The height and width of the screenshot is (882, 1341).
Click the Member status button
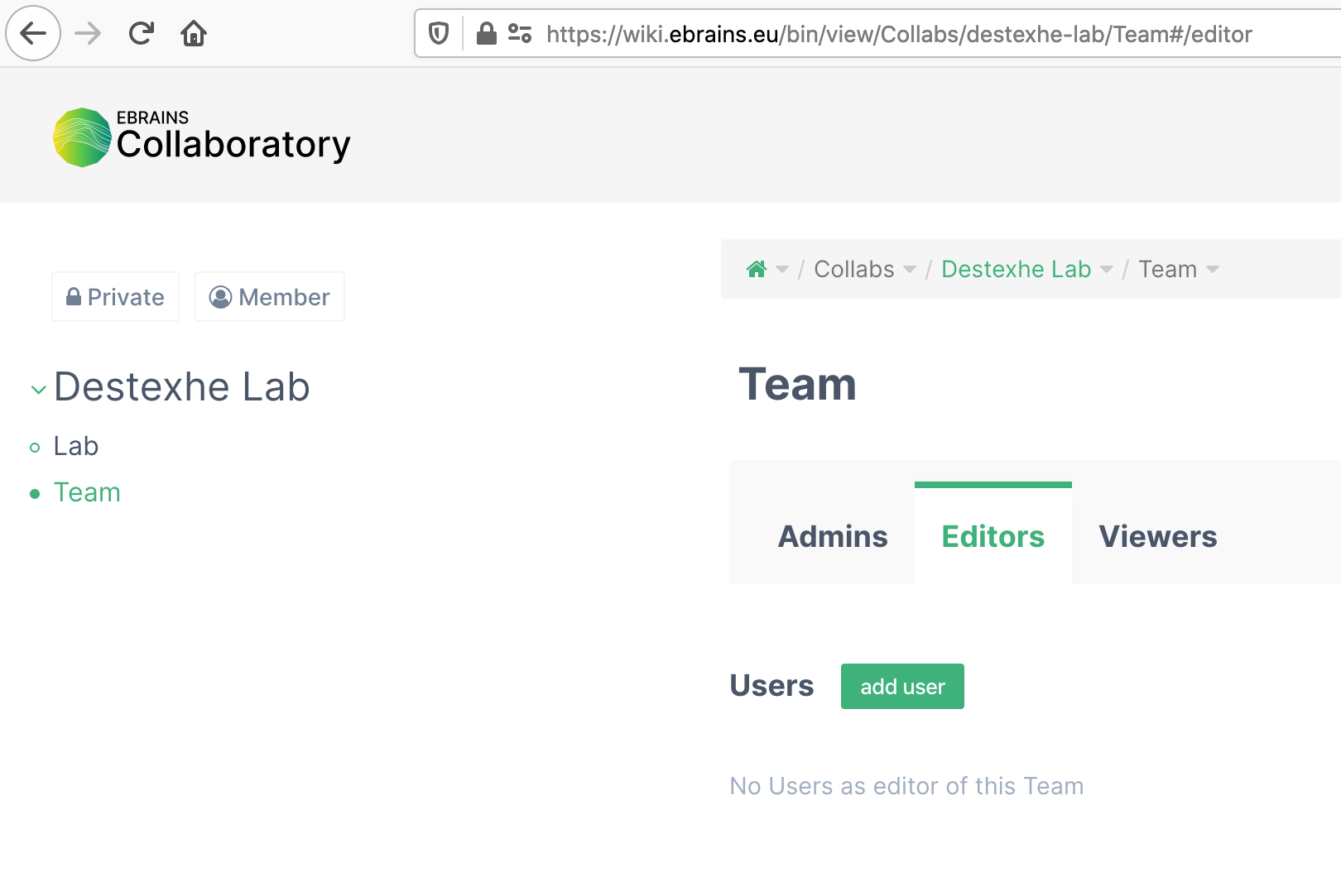(x=270, y=297)
